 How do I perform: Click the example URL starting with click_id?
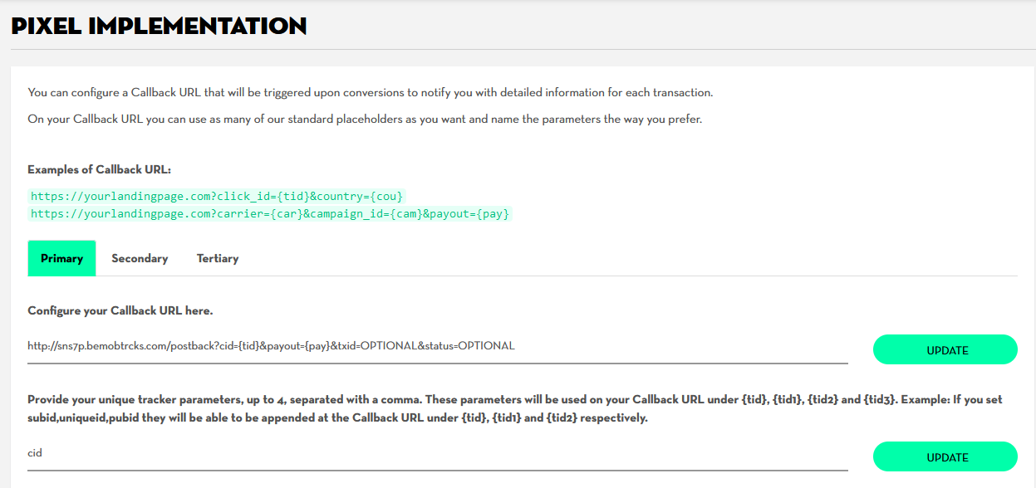tap(218, 197)
